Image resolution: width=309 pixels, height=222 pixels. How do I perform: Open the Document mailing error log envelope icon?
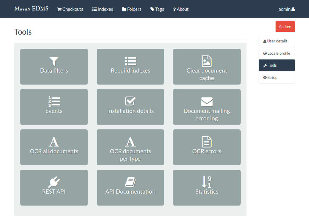click(x=207, y=102)
